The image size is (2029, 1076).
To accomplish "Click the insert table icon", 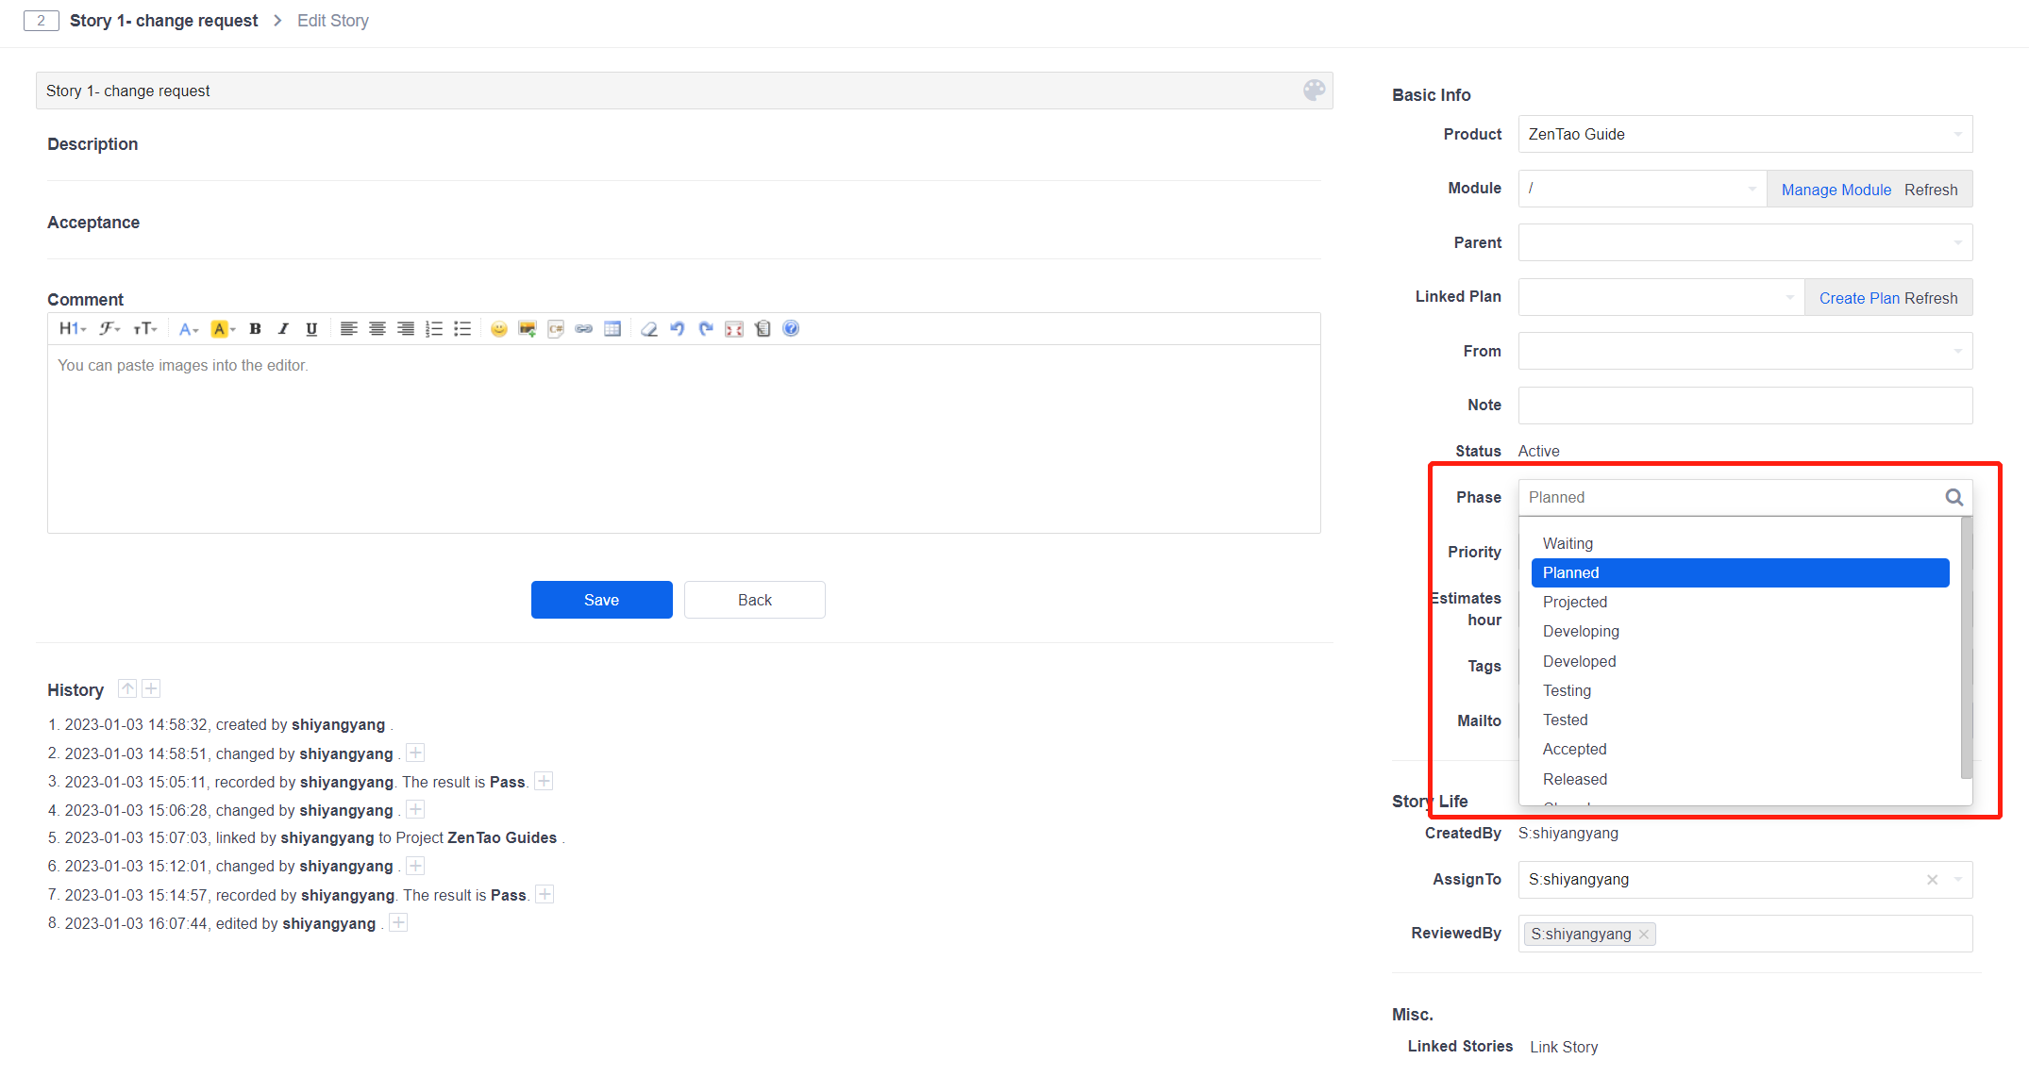I will click(x=612, y=329).
